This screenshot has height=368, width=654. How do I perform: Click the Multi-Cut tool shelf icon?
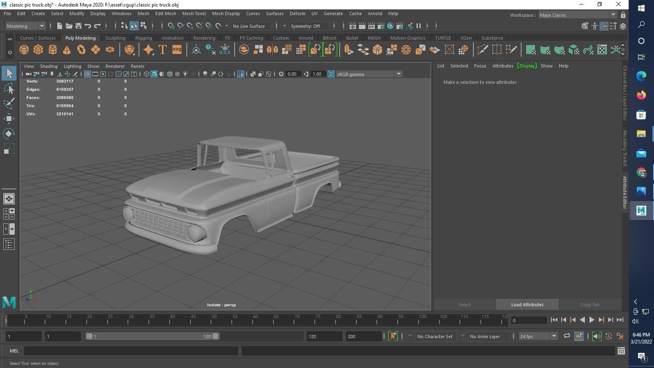click(x=482, y=50)
